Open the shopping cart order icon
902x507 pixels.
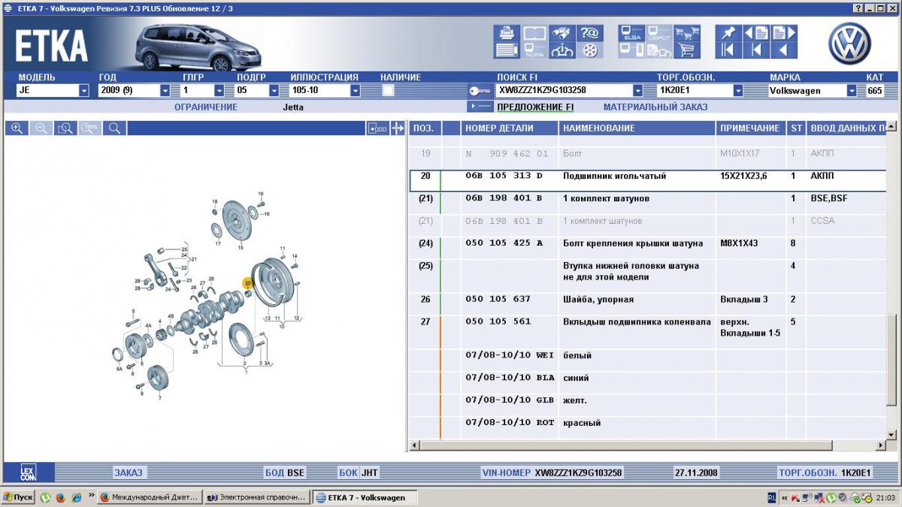[686, 50]
